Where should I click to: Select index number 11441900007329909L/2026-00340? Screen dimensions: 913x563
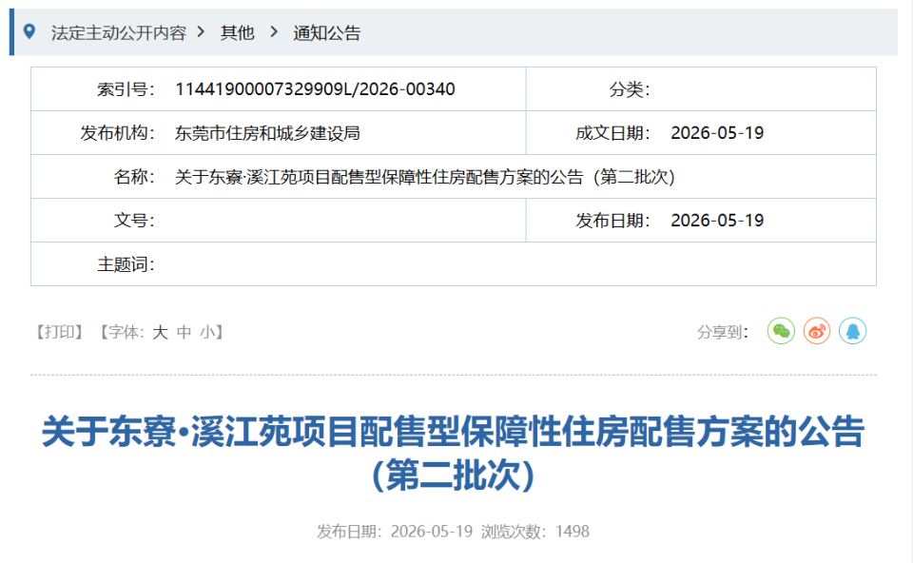coord(315,89)
